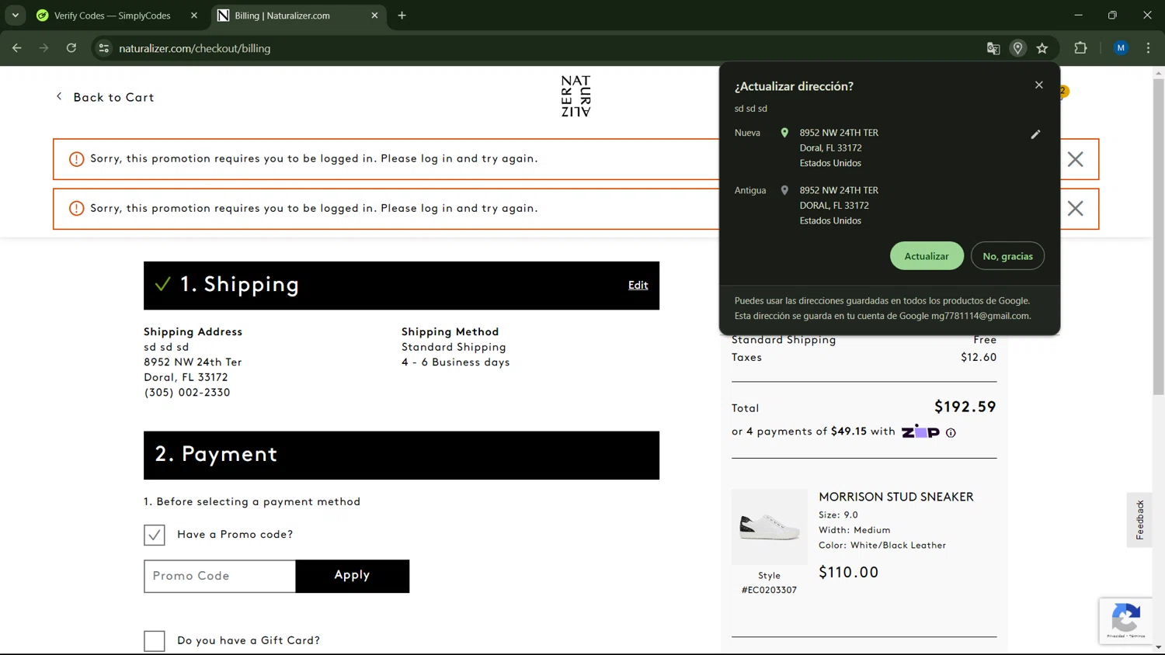Toggle the Have a Promo code checkbox
This screenshot has height=655, width=1165.
pyautogui.click(x=155, y=535)
